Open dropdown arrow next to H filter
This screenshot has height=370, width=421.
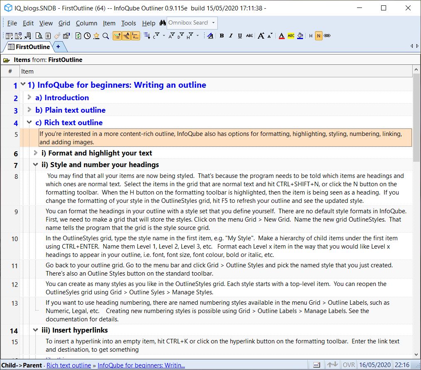click(x=197, y=36)
